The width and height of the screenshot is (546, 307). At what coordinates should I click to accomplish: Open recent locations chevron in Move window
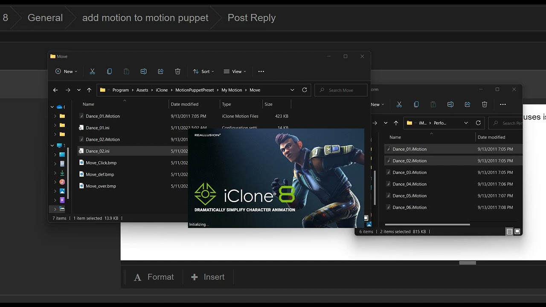79,90
